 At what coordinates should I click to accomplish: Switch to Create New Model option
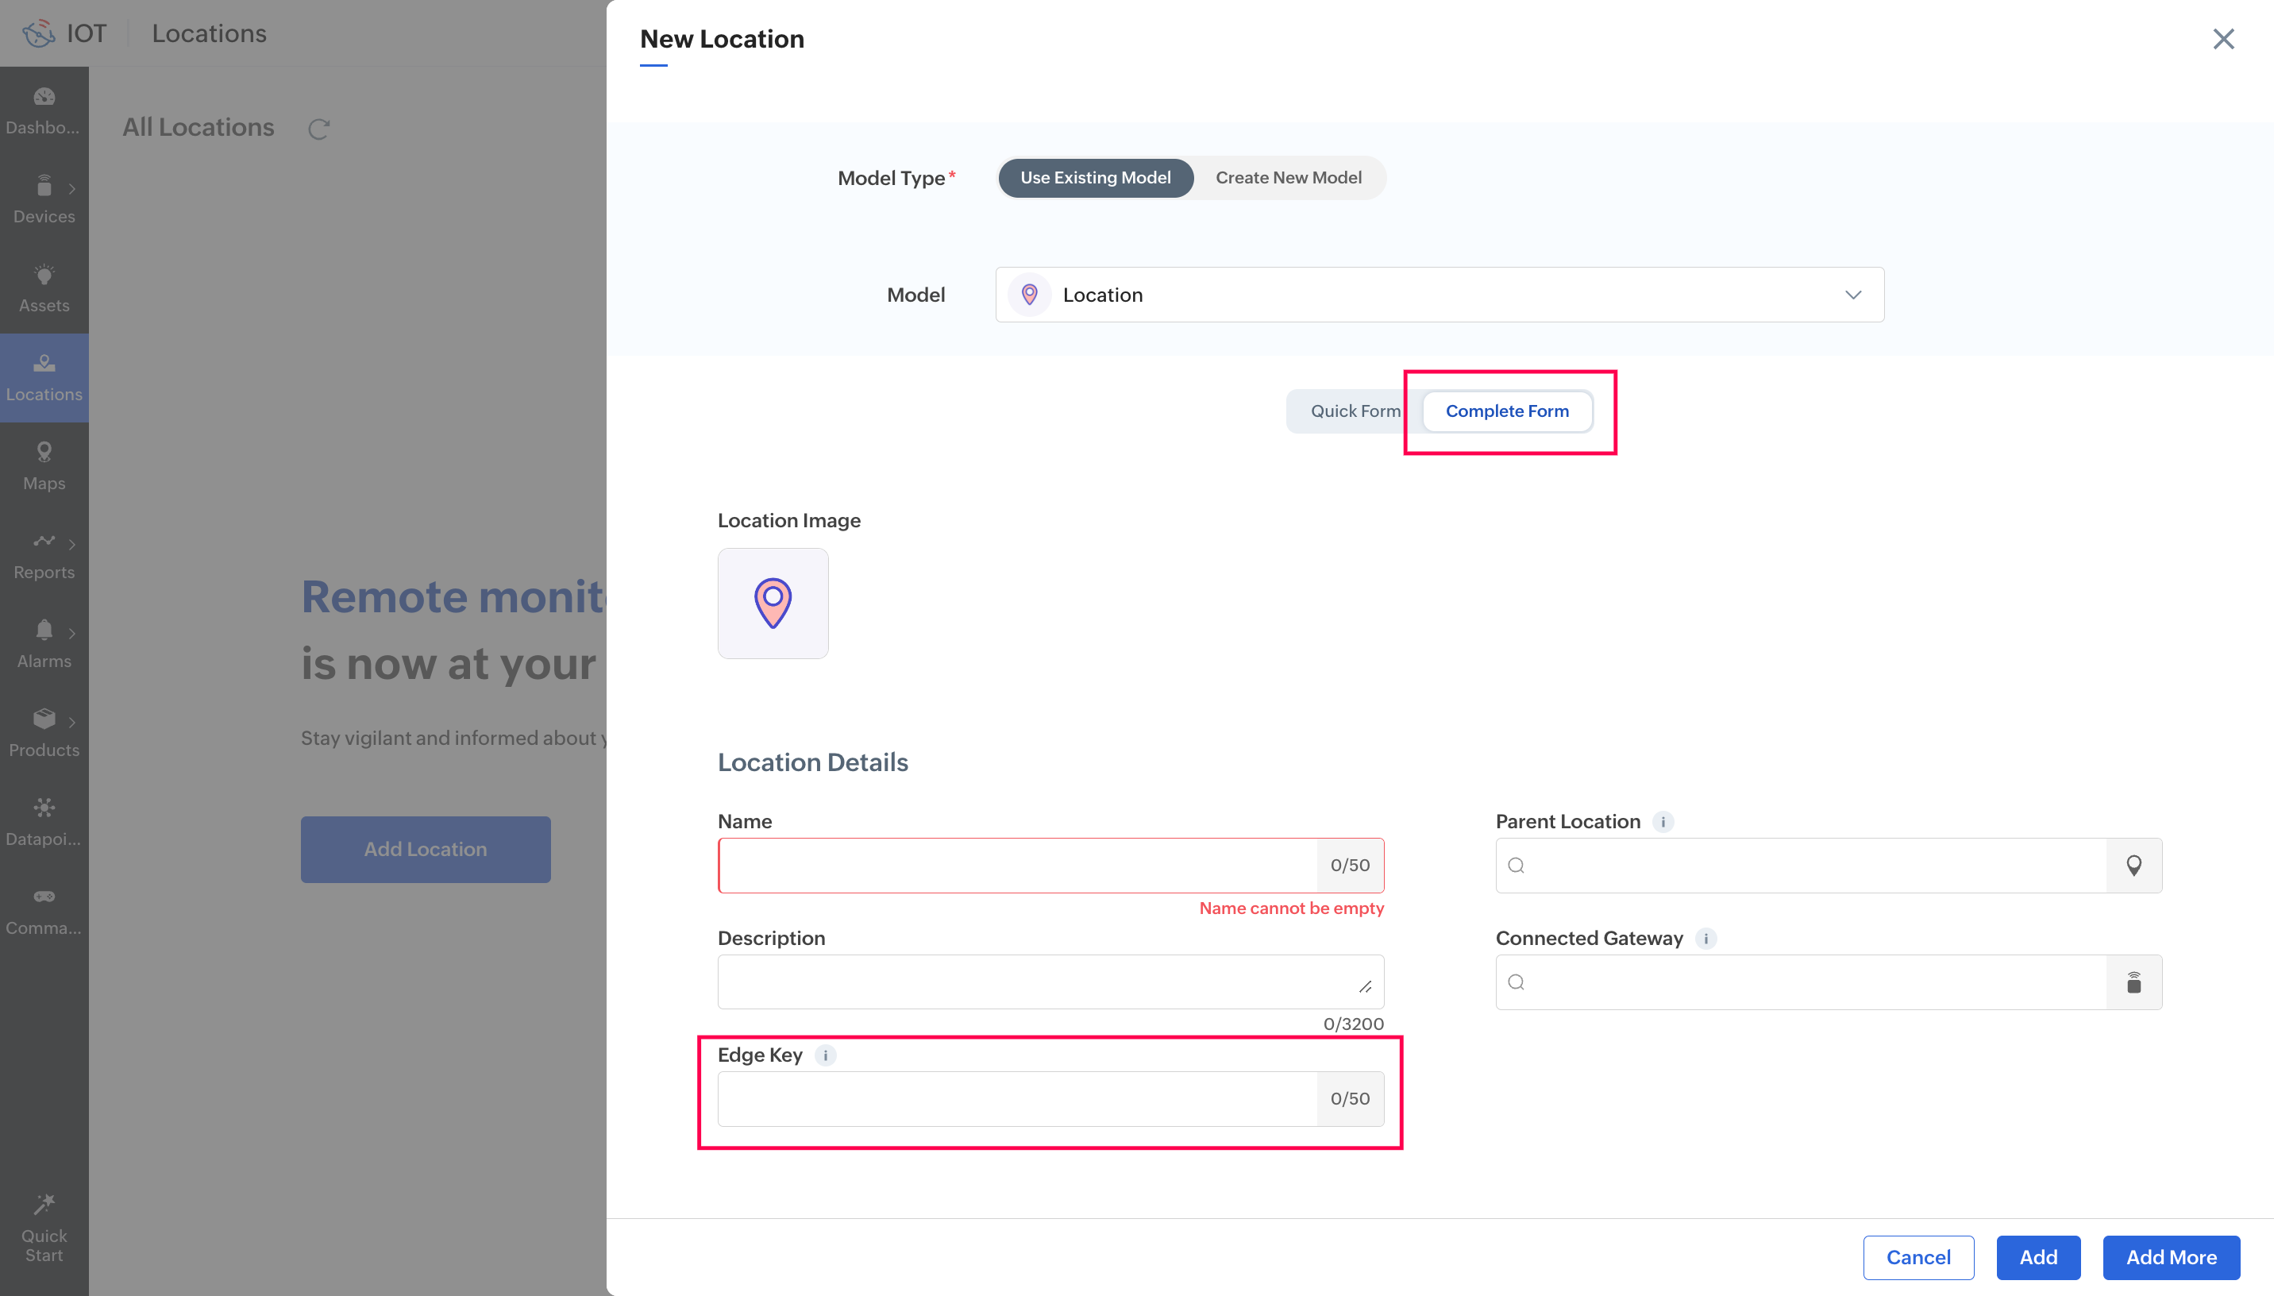[x=1287, y=178]
